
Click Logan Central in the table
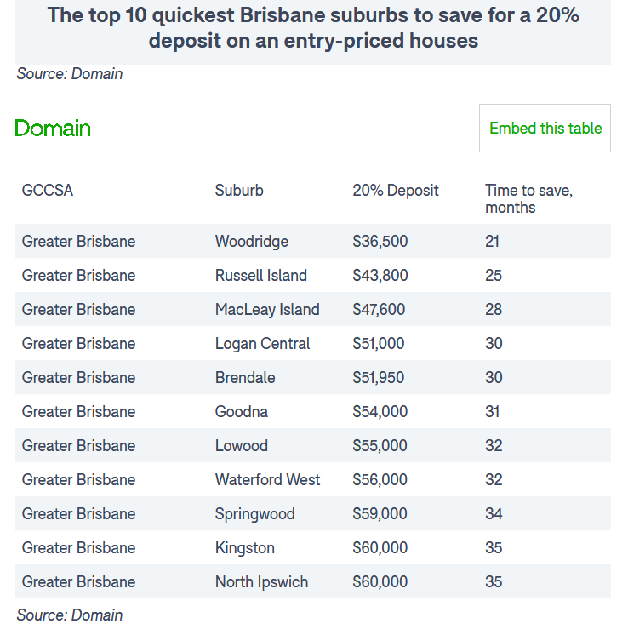click(x=262, y=343)
